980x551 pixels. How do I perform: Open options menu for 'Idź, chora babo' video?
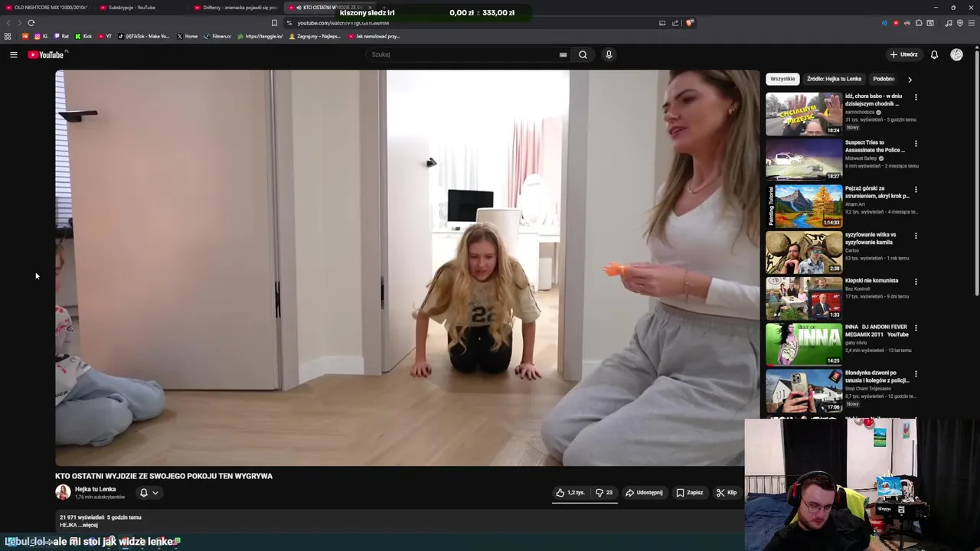click(916, 97)
